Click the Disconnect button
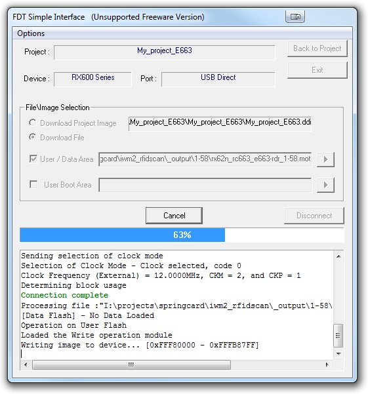 coord(314,216)
